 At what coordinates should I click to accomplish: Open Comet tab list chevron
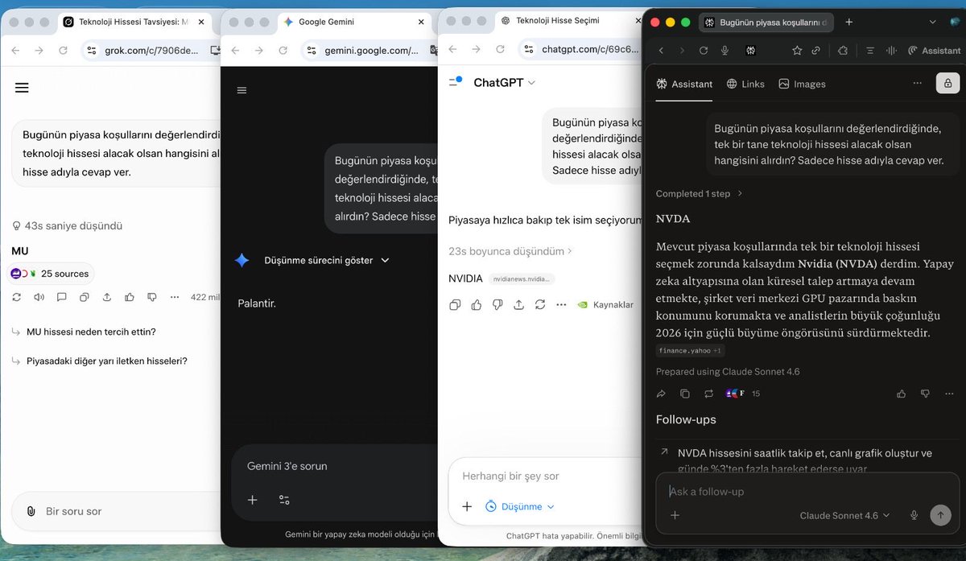tap(932, 22)
